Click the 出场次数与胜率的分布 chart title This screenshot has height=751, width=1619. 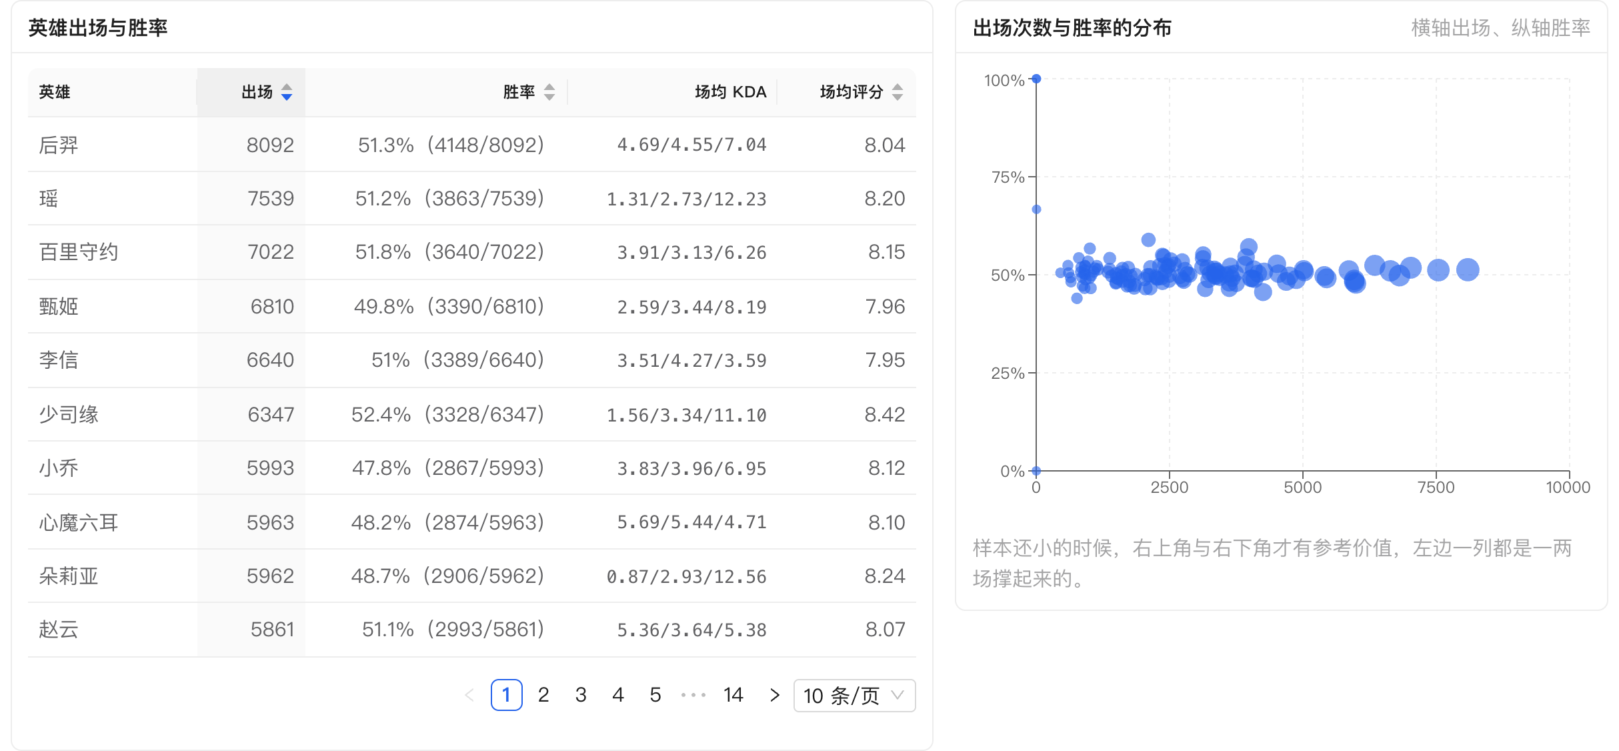point(1072,28)
